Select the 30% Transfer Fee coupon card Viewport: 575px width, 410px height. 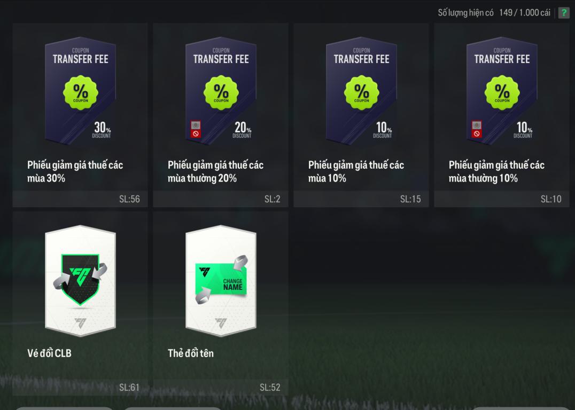(x=80, y=91)
